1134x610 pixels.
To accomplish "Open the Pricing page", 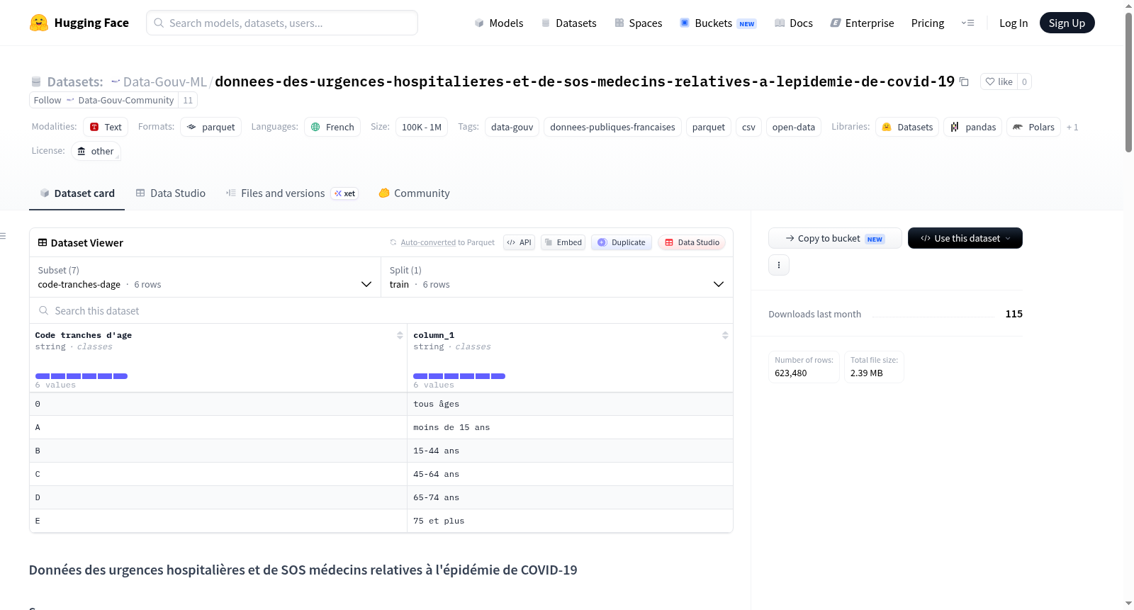I will point(928,23).
